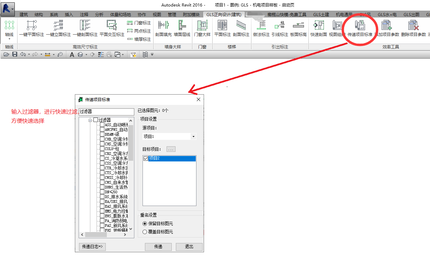Image resolution: width=430 pixels, height=279 pixels.
Task: Open the customize quick access toolbar dropdown
Action: (x=152, y=54)
